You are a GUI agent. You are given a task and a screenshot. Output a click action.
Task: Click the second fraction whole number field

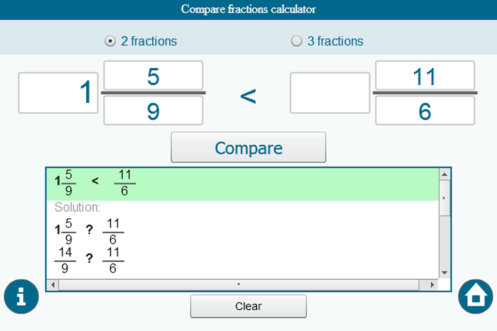(330, 93)
